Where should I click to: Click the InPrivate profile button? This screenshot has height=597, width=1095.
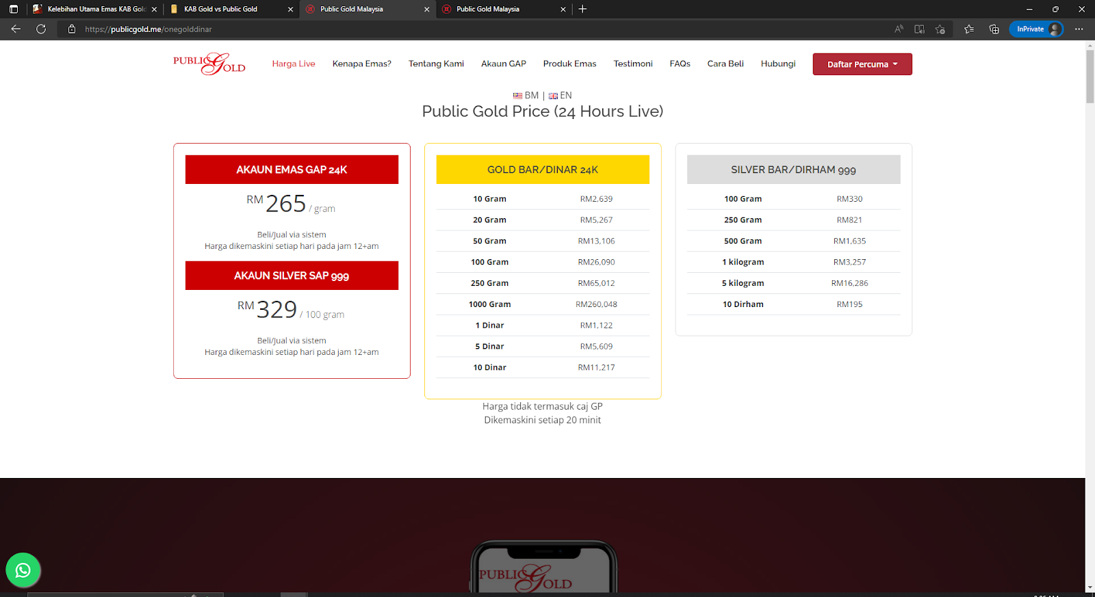(1037, 29)
